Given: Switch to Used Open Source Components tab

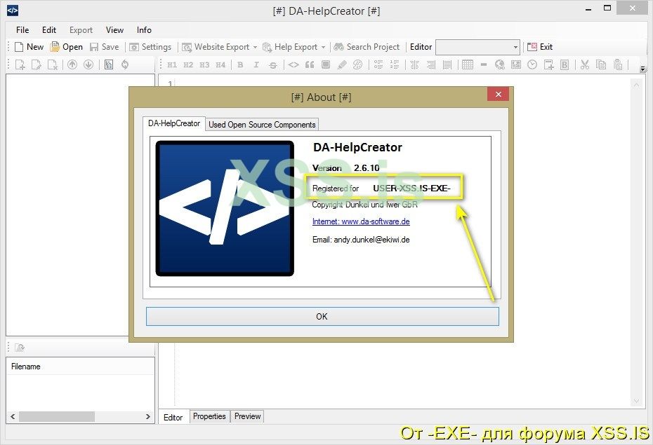Looking at the screenshot, I should click(262, 124).
